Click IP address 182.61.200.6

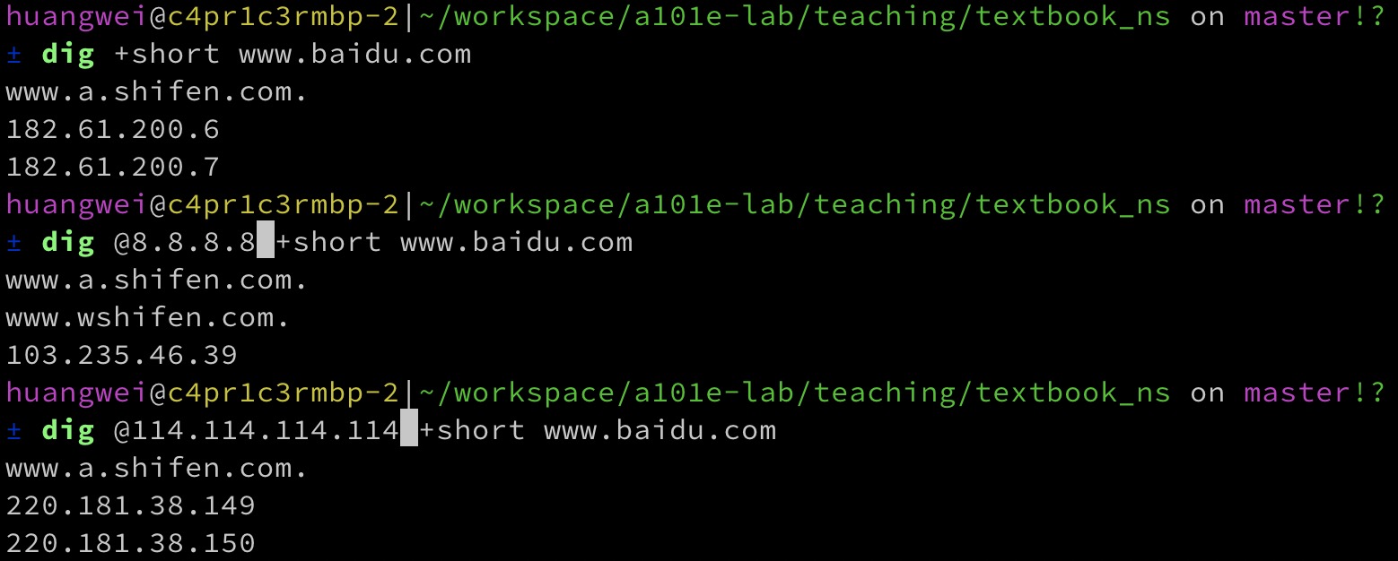[x=113, y=130]
